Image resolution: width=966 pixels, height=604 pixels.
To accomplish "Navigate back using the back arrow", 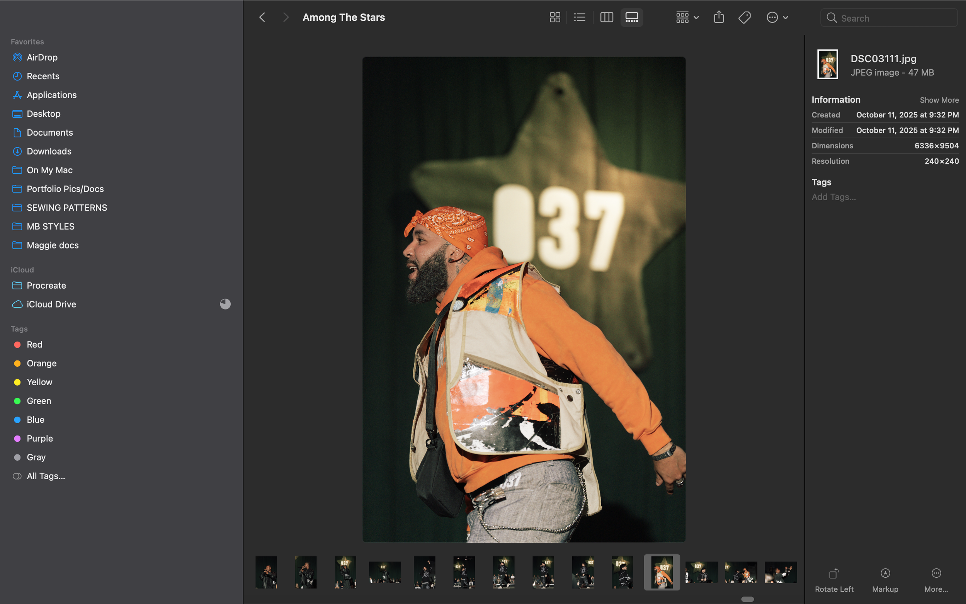I will coord(262,17).
